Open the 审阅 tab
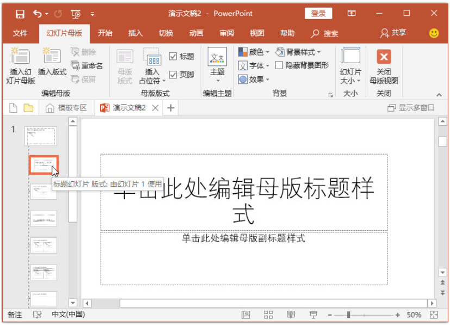The image size is (450, 325). [227, 33]
